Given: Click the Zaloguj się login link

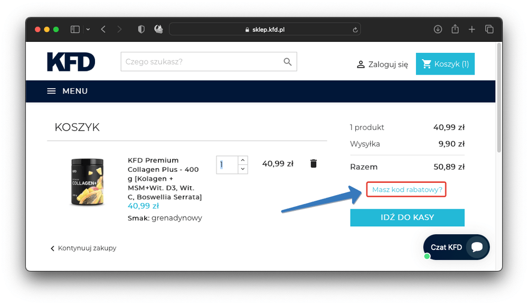Looking at the screenshot, I should [x=382, y=64].
